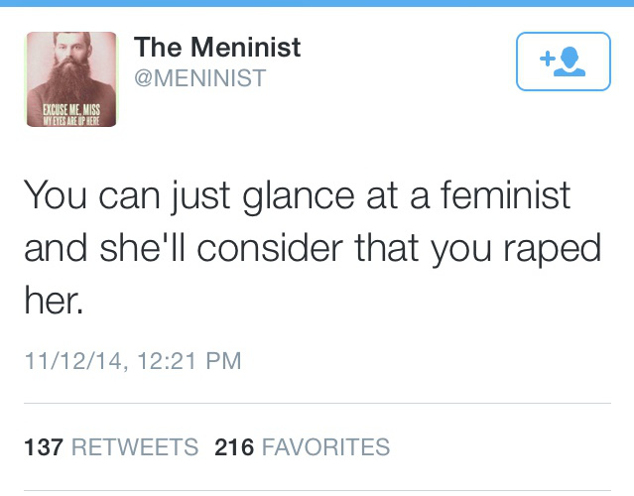
Task: Show the 216 favorites count
Action: [234, 447]
